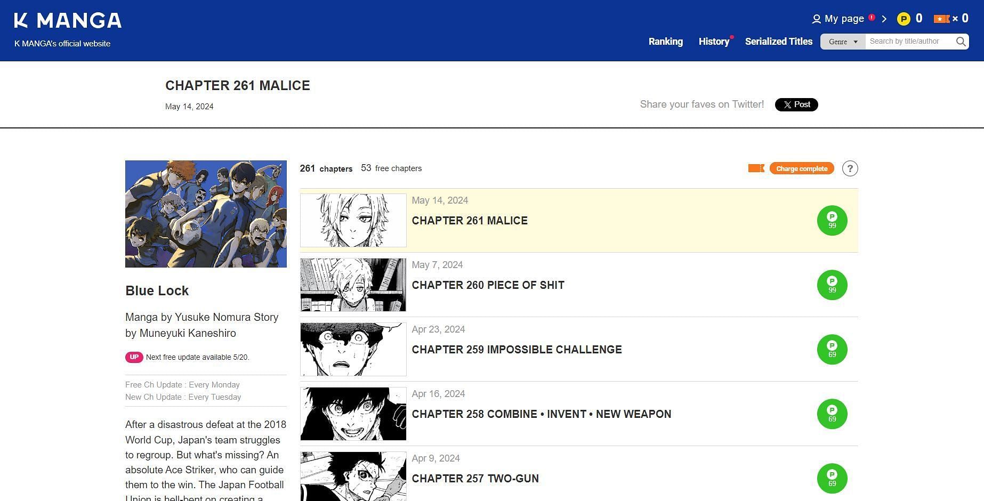Image resolution: width=984 pixels, height=501 pixels.
Task: Click the author credit Yusuke Nomura text
Action: [x=202, y=325]
